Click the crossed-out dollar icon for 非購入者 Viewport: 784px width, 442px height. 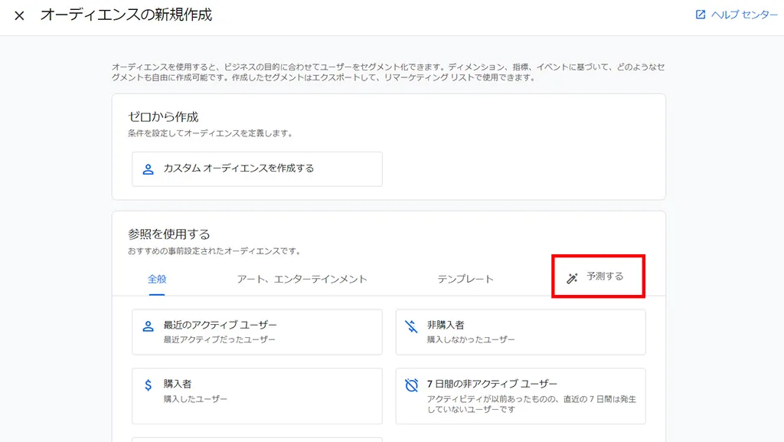pyautogui.click(x=411, y=326)
